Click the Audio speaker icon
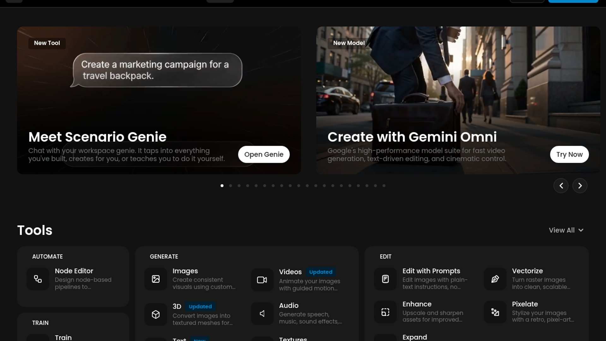This screenshot has height=341, width=606. 262,314
